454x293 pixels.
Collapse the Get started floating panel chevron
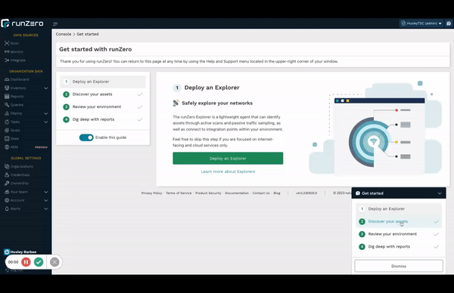(440, 193)
